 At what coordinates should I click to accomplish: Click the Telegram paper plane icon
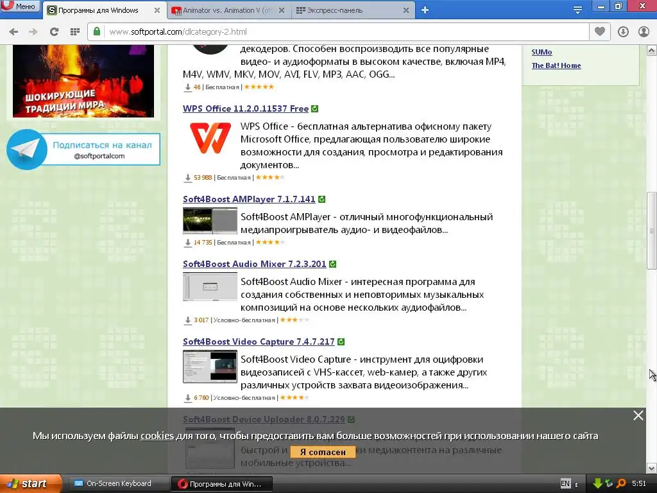tap(27, 150)
